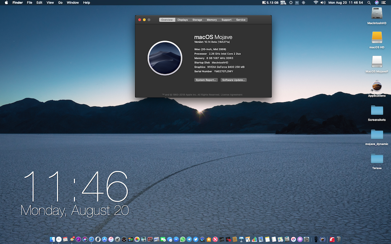This screenshot has height=244, width=391.
Task: Open the File menu
Action: click(x=29, y=3)
